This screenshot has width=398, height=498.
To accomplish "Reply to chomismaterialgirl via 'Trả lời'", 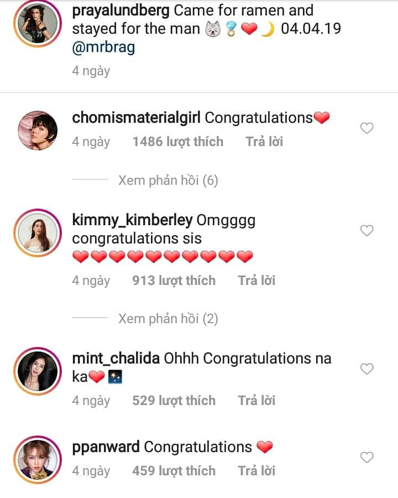I will [x=264, y=142].
